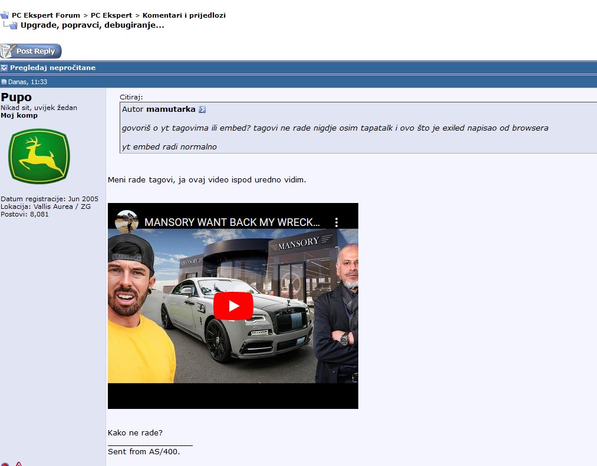Open Pupo's user profile
The height and width of the screenshot is (466, 597).
coord(16,97)
